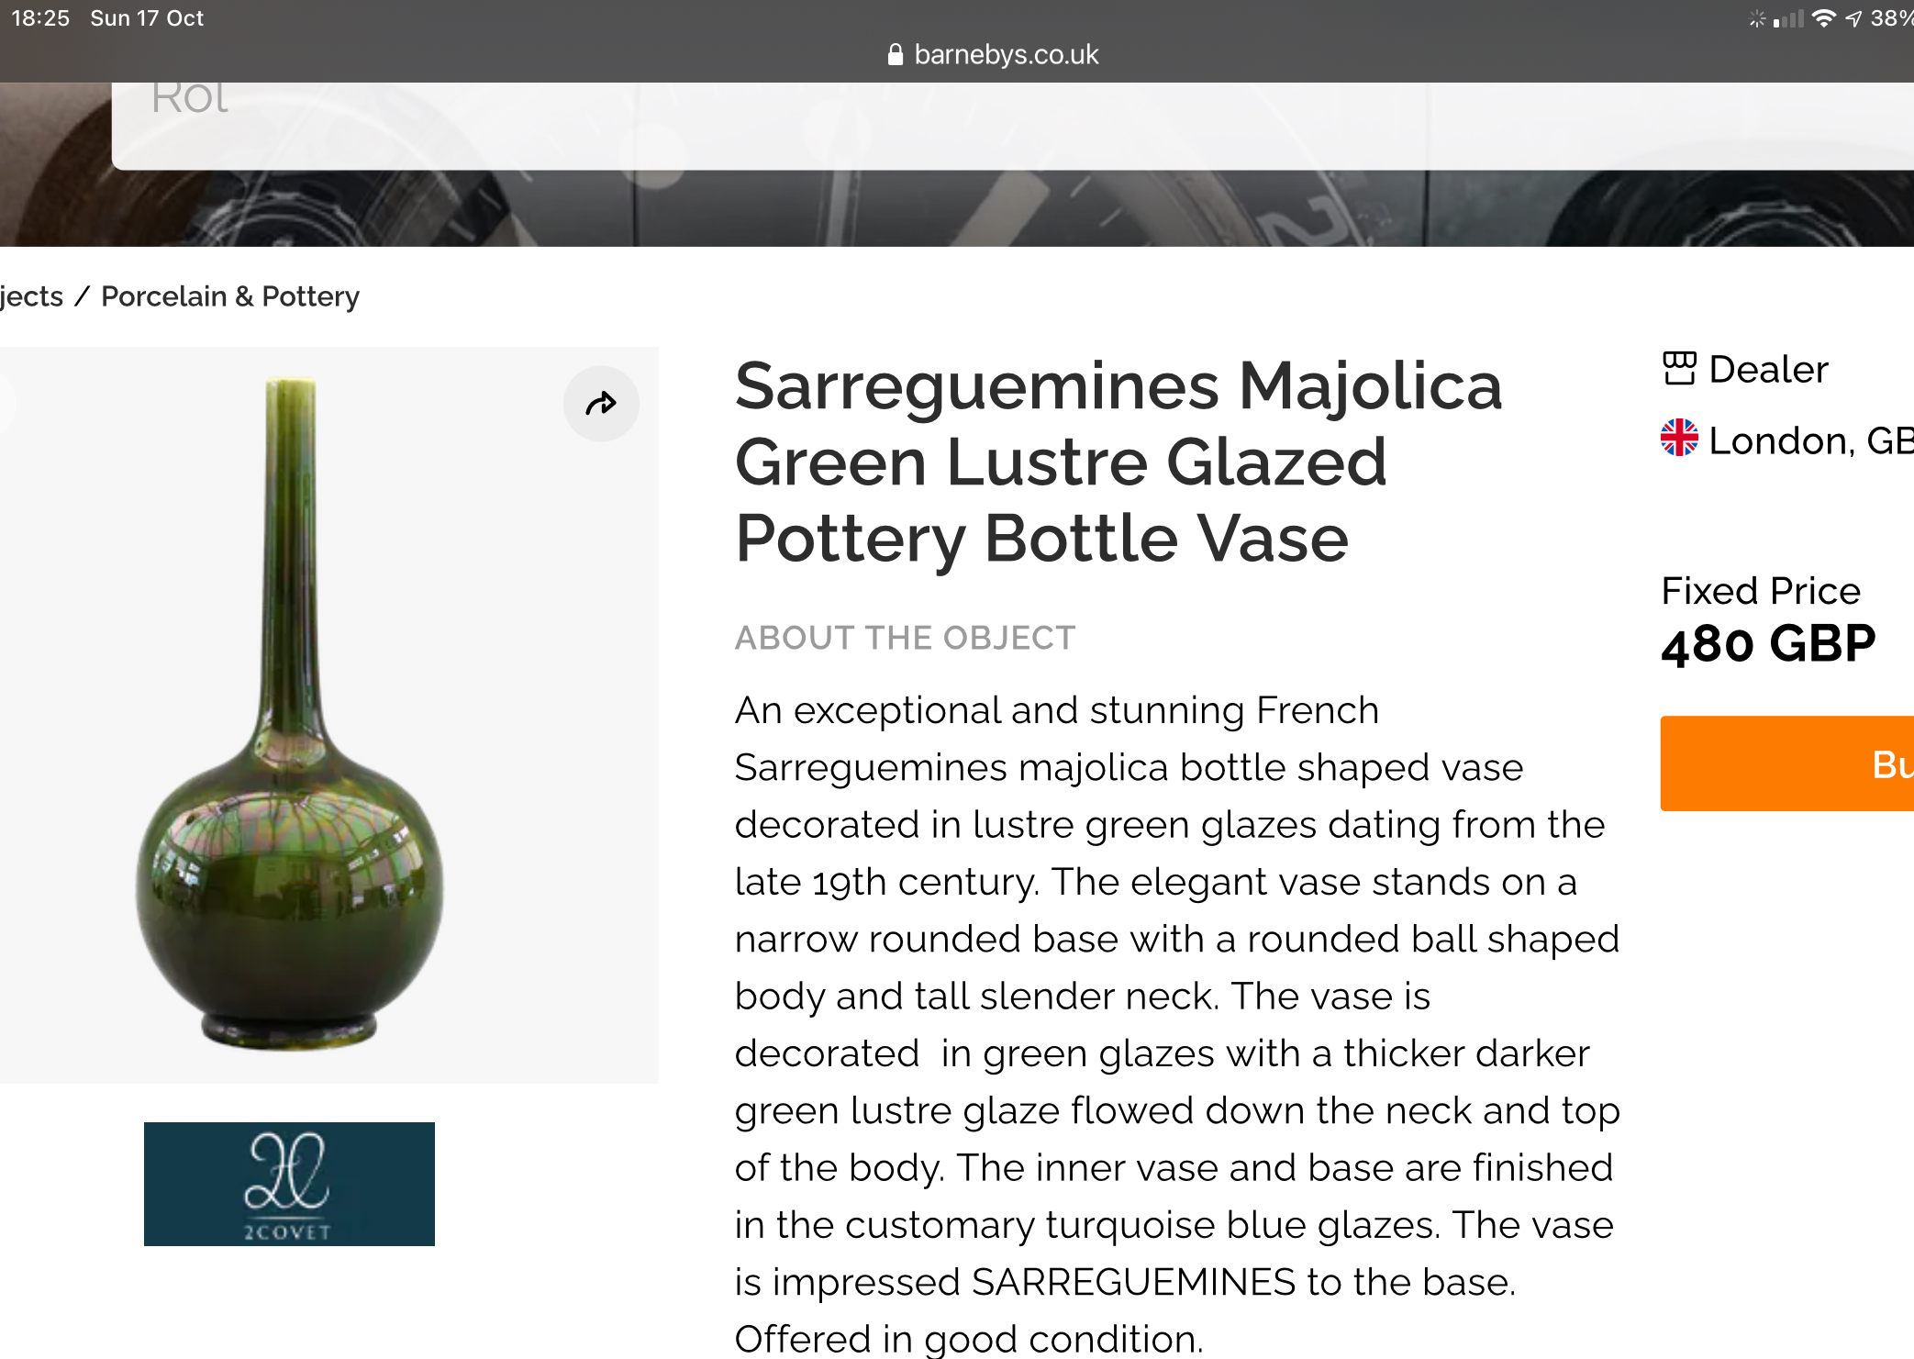Click the Sarreguemines Majolica vase title
Viewport: 1914px width, 1359px height.
click(x=1118, y=462)
